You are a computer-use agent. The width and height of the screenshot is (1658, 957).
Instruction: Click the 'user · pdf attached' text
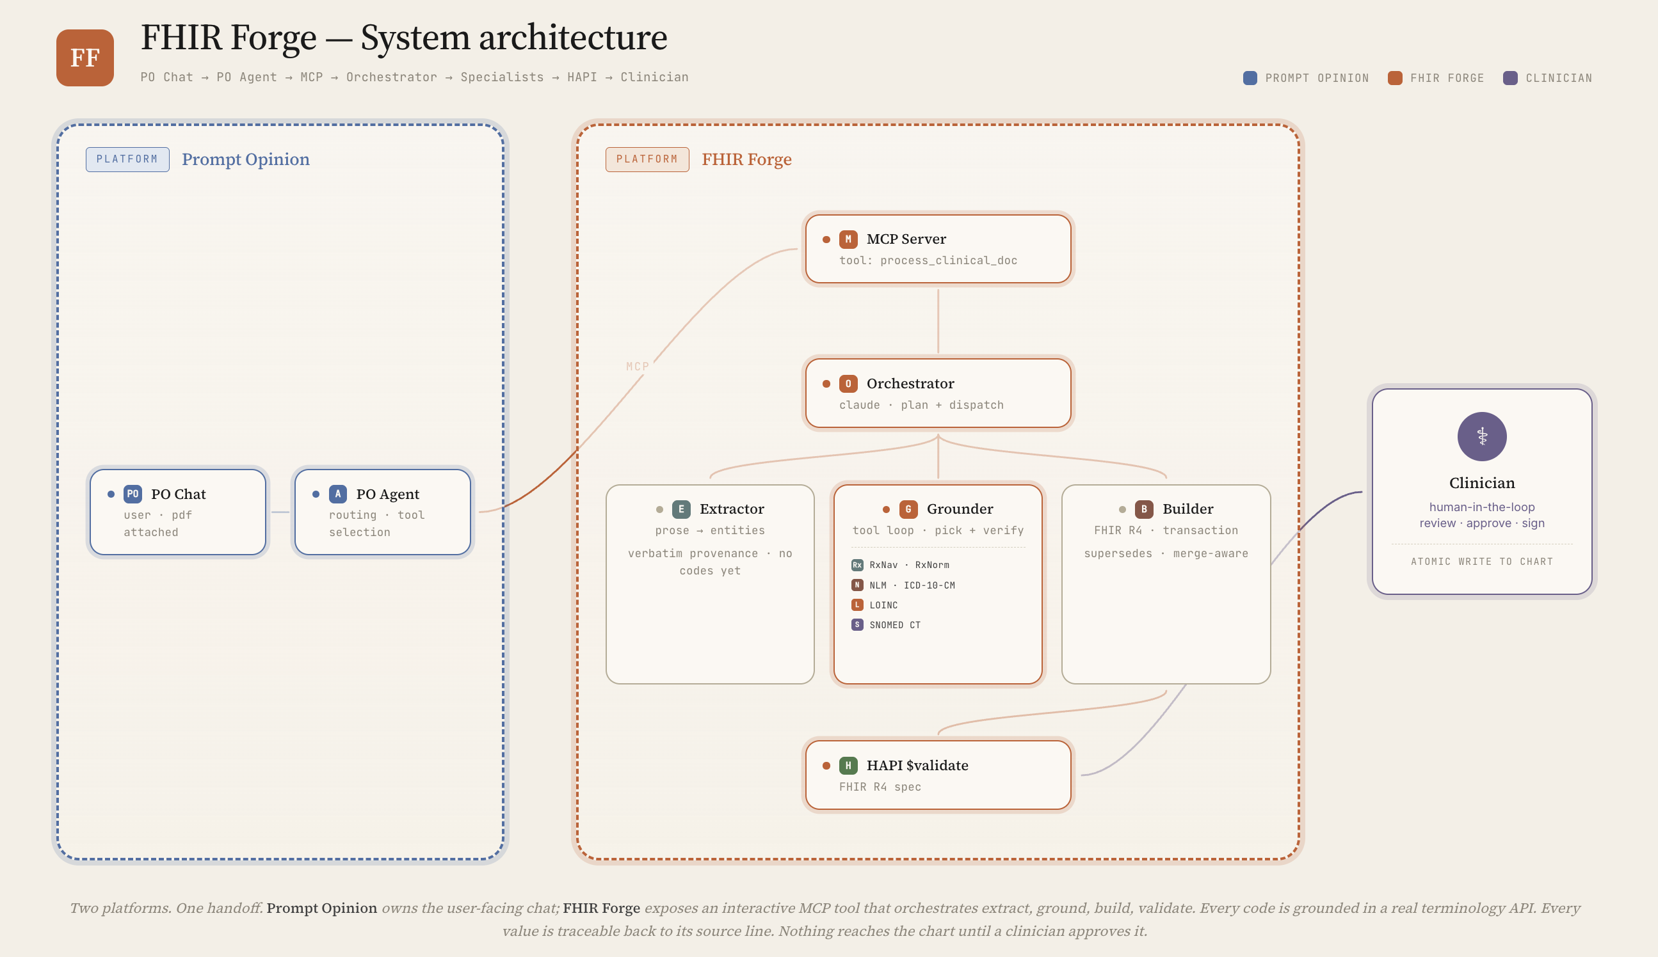pos(158,524)
